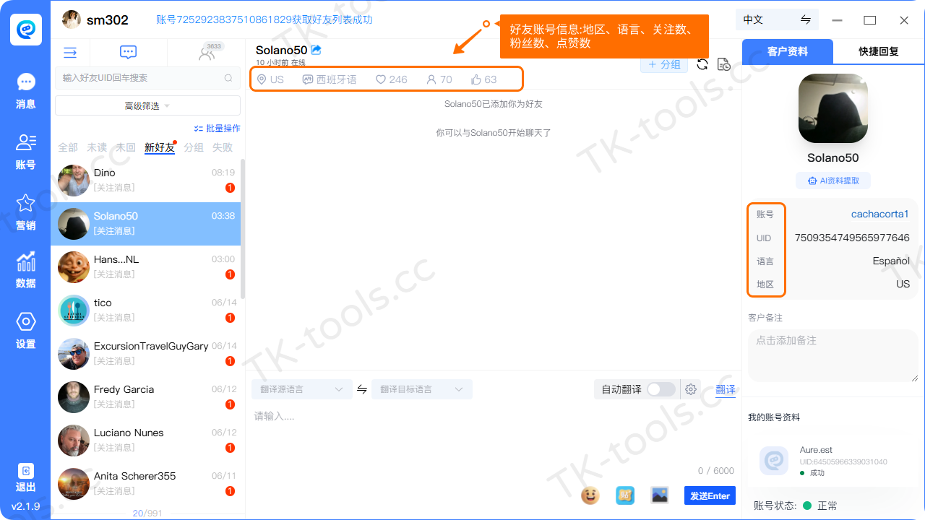Select the 失败 failed tab
925x520 pixels.
223,147
